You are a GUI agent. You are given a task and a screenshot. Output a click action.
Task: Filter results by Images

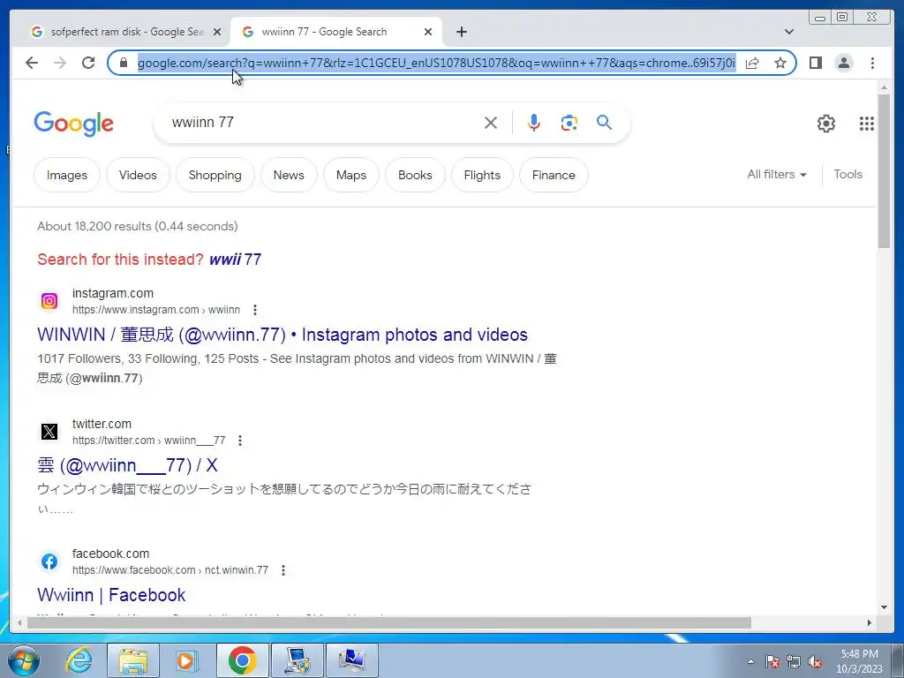point(67,175)
